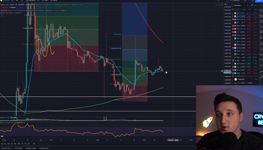Select the ETH row in the watchlist
This screenshot has width=263, height=150.
tap(245, 29)
